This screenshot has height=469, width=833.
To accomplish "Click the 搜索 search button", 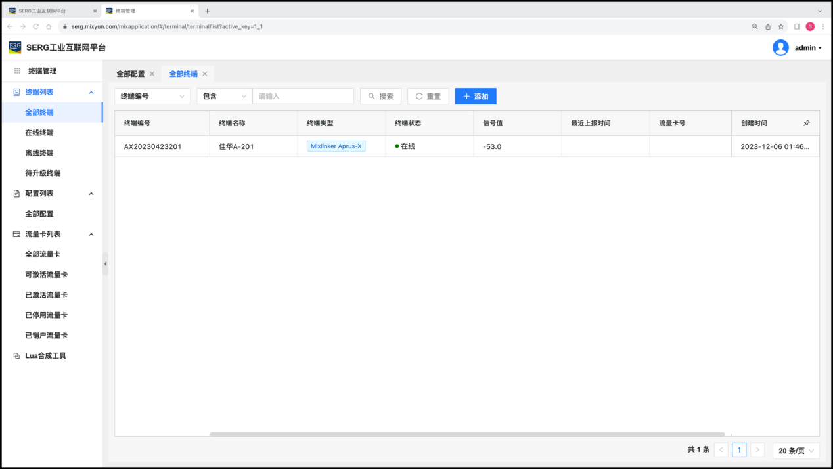I will pyautogui.click(x=380, y=96).
